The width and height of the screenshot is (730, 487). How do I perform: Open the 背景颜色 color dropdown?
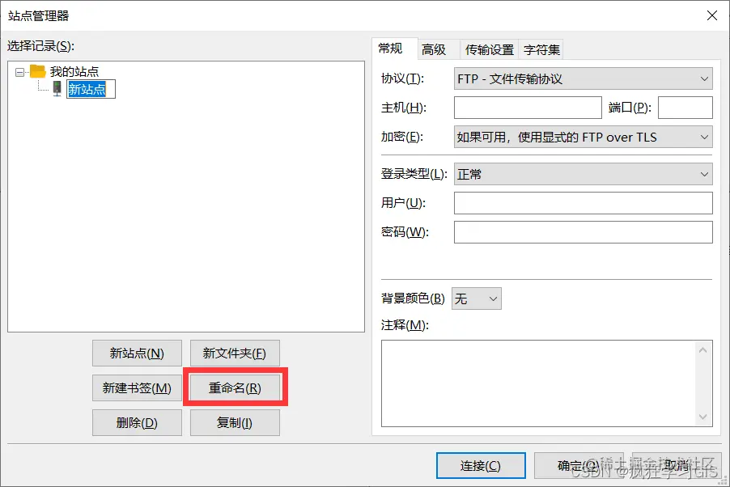pos(477,299)
